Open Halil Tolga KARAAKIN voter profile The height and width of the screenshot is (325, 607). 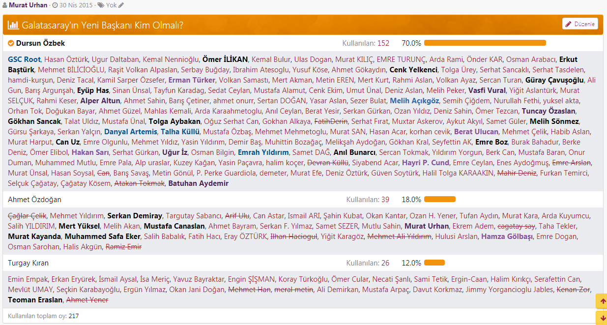[x=458, y=173]
